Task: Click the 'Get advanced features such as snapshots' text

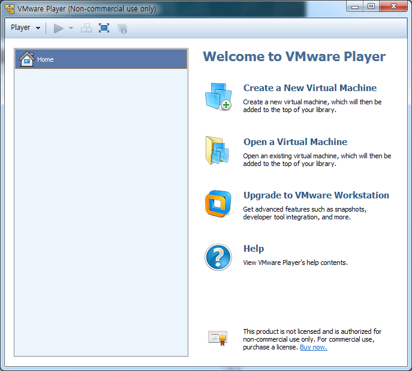Action: [x=305, y=213]
